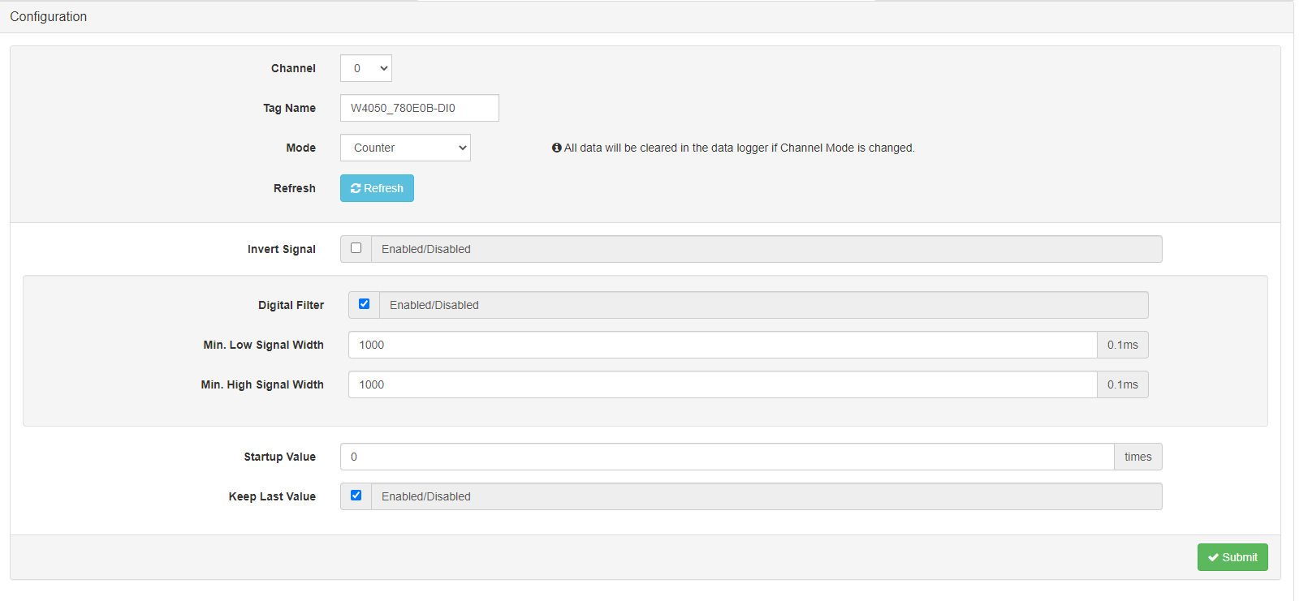Click the Startup Value input field
The image size is (1308, 601).
pyautogui.click(x=727, y=457)
